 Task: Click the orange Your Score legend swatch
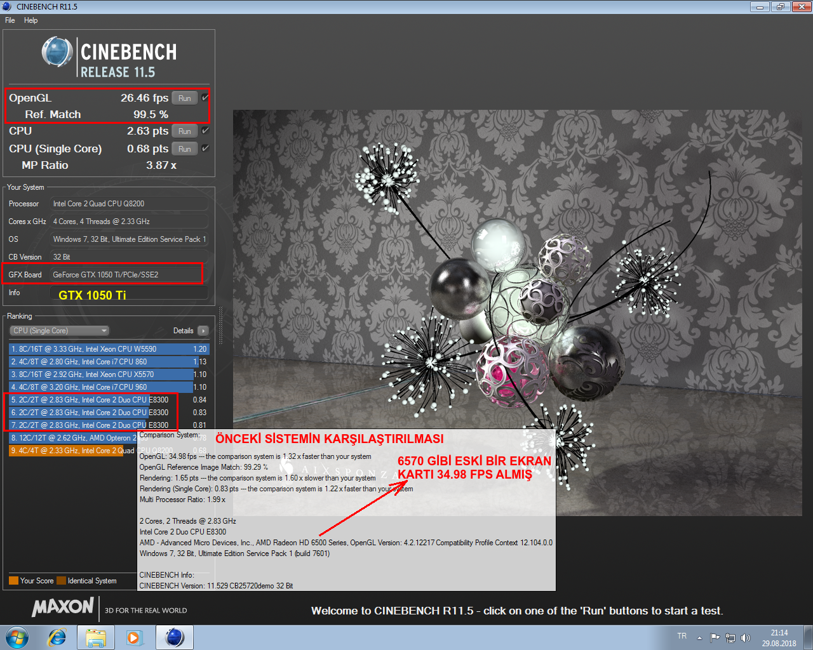click(x=13, y=580)
